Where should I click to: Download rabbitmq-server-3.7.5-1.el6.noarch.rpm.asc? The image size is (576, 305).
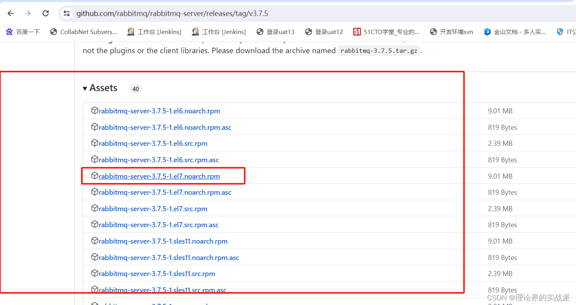(165, 127)
